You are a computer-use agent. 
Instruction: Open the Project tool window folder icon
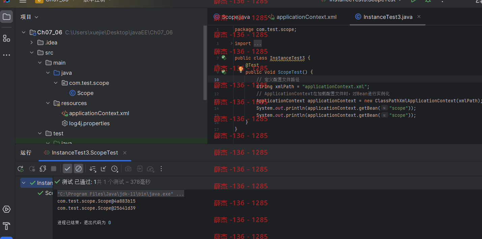coord(6,17)
